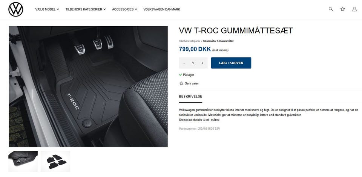Open the Tekstilmåtter & Gummimåtter breadcrumb link

click(218, 41)
